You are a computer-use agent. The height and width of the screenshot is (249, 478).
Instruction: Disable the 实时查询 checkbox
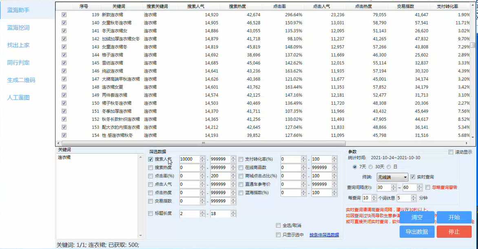(413, 177)
